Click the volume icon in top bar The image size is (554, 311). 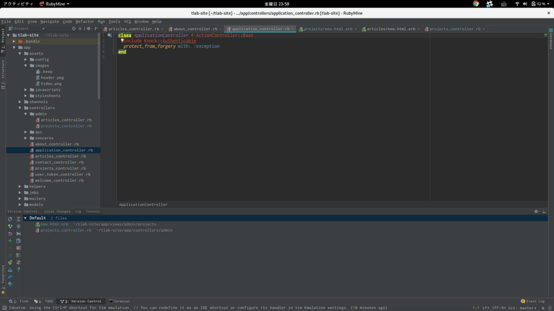tap(525, 4)
